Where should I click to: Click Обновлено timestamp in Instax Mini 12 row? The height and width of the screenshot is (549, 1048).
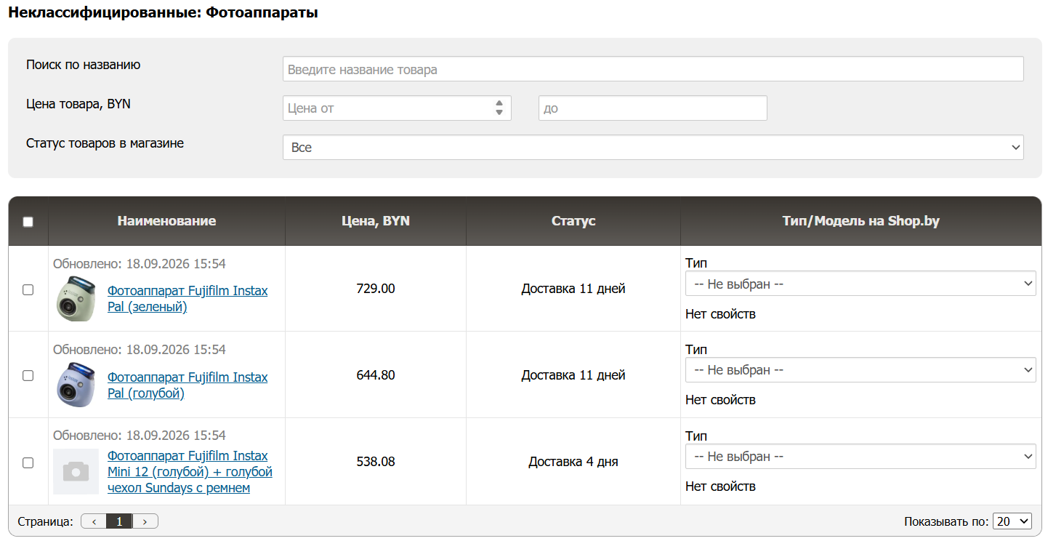[x=140, y=435]
